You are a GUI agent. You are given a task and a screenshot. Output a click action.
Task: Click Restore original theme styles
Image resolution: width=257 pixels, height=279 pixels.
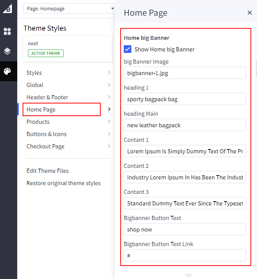click(x=64, y=183)
